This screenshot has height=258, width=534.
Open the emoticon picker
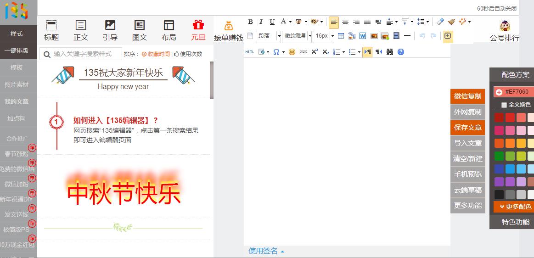tap(292, 52)
